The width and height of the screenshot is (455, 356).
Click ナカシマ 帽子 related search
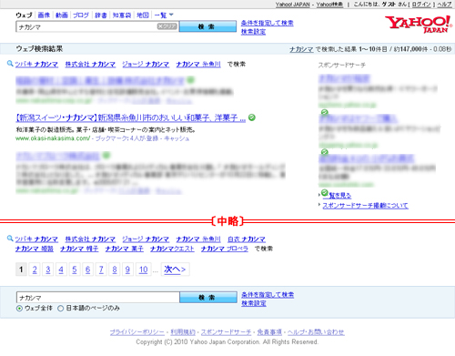pos(79,249)
